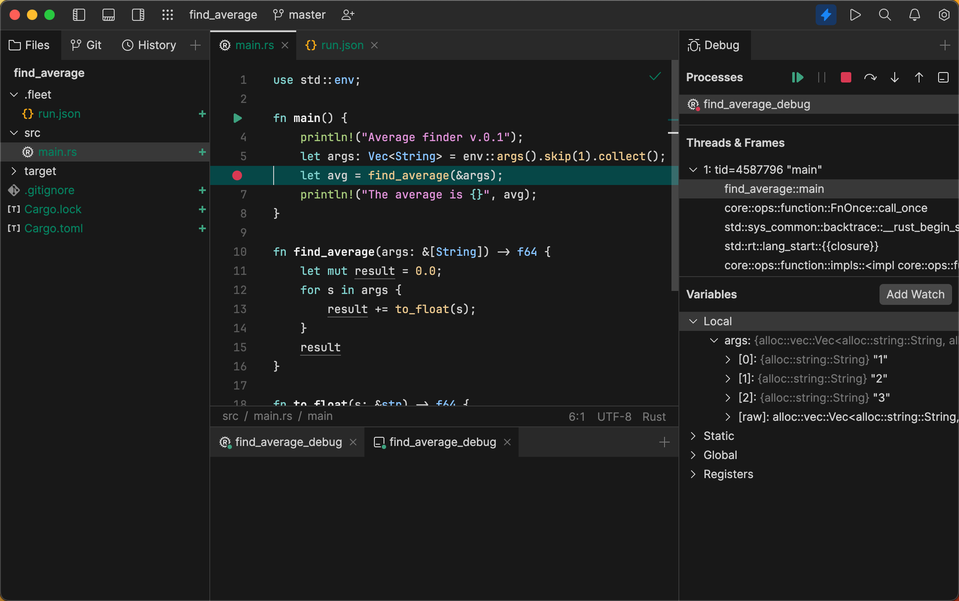Screen dimensions: 959x601
Task: Step into the function call
Action: pos(894,77)
